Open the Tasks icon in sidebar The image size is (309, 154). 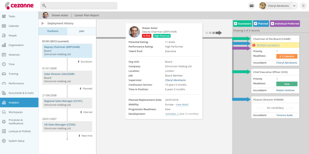pyautogui.click(x=4, y=16)
